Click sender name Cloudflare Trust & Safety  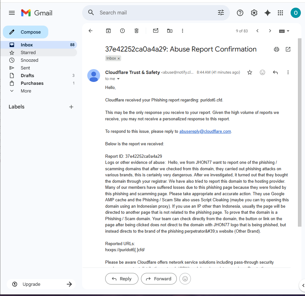[x=132, y=72]
